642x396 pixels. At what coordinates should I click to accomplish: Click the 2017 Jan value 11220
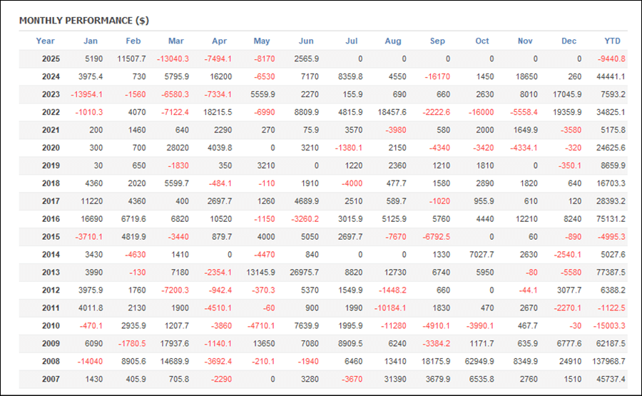pos(92,201)
